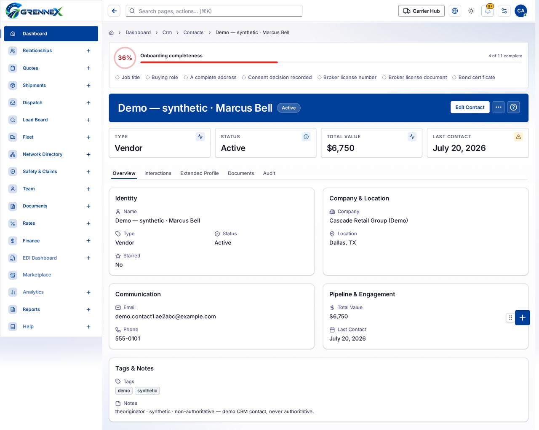Expand the Relationships sidebar section
The width and height of the screenshot is (539, 430).
(88, 51)
